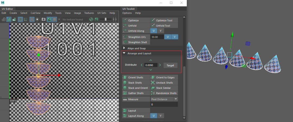
Task: Click the Straighten UVs angle field
Action: (157, 37)
